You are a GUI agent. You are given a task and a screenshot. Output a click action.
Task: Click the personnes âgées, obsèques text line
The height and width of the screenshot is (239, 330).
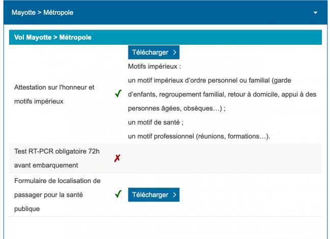[x=177, y=108]
